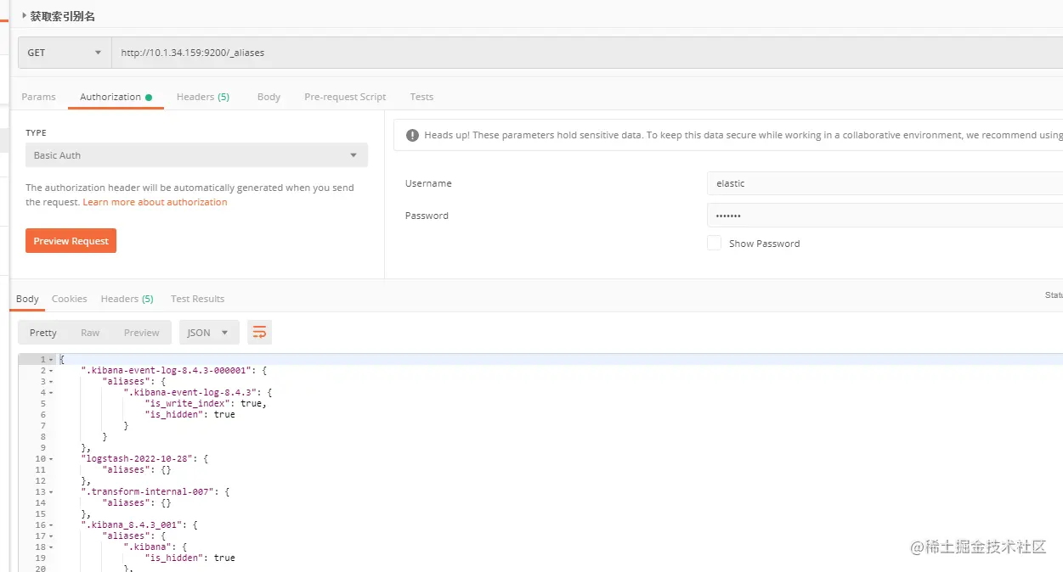Click the request URL input field

coord(586,53)
